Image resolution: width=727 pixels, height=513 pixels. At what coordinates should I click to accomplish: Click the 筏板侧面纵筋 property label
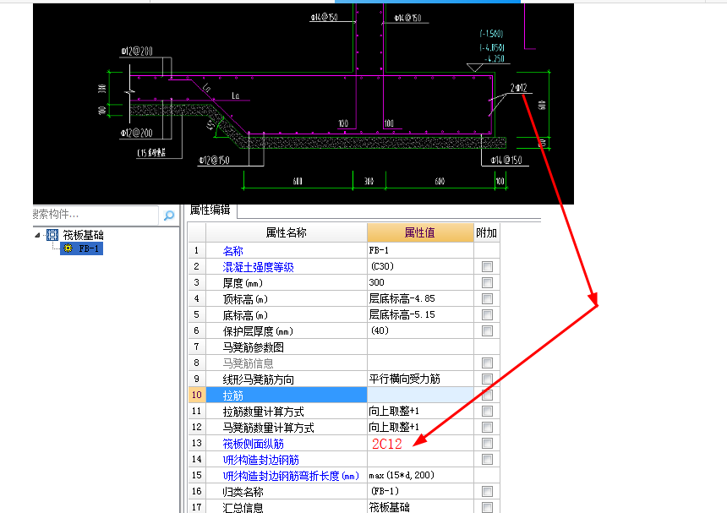[x=253, y=444]
